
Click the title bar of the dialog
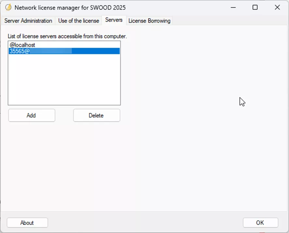click(130, 7)
